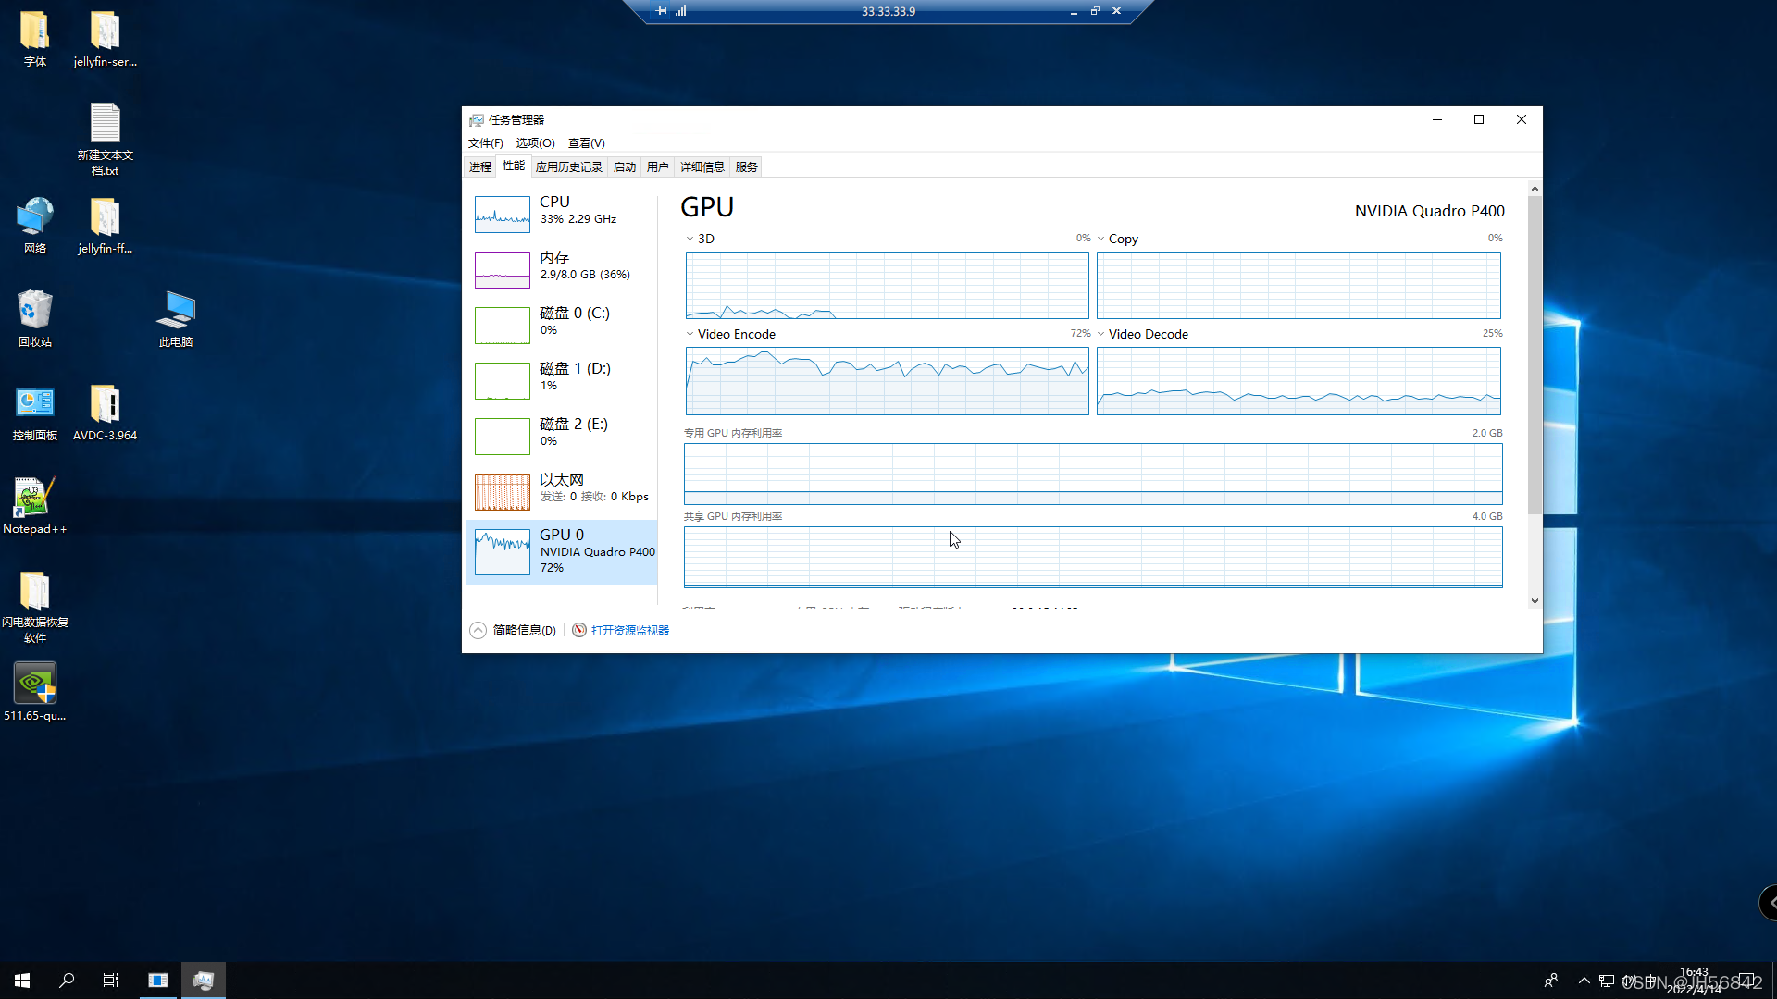Click the taskbar search magnifier icon
This screenshot has height=999, width=1777.
(67, 980)
